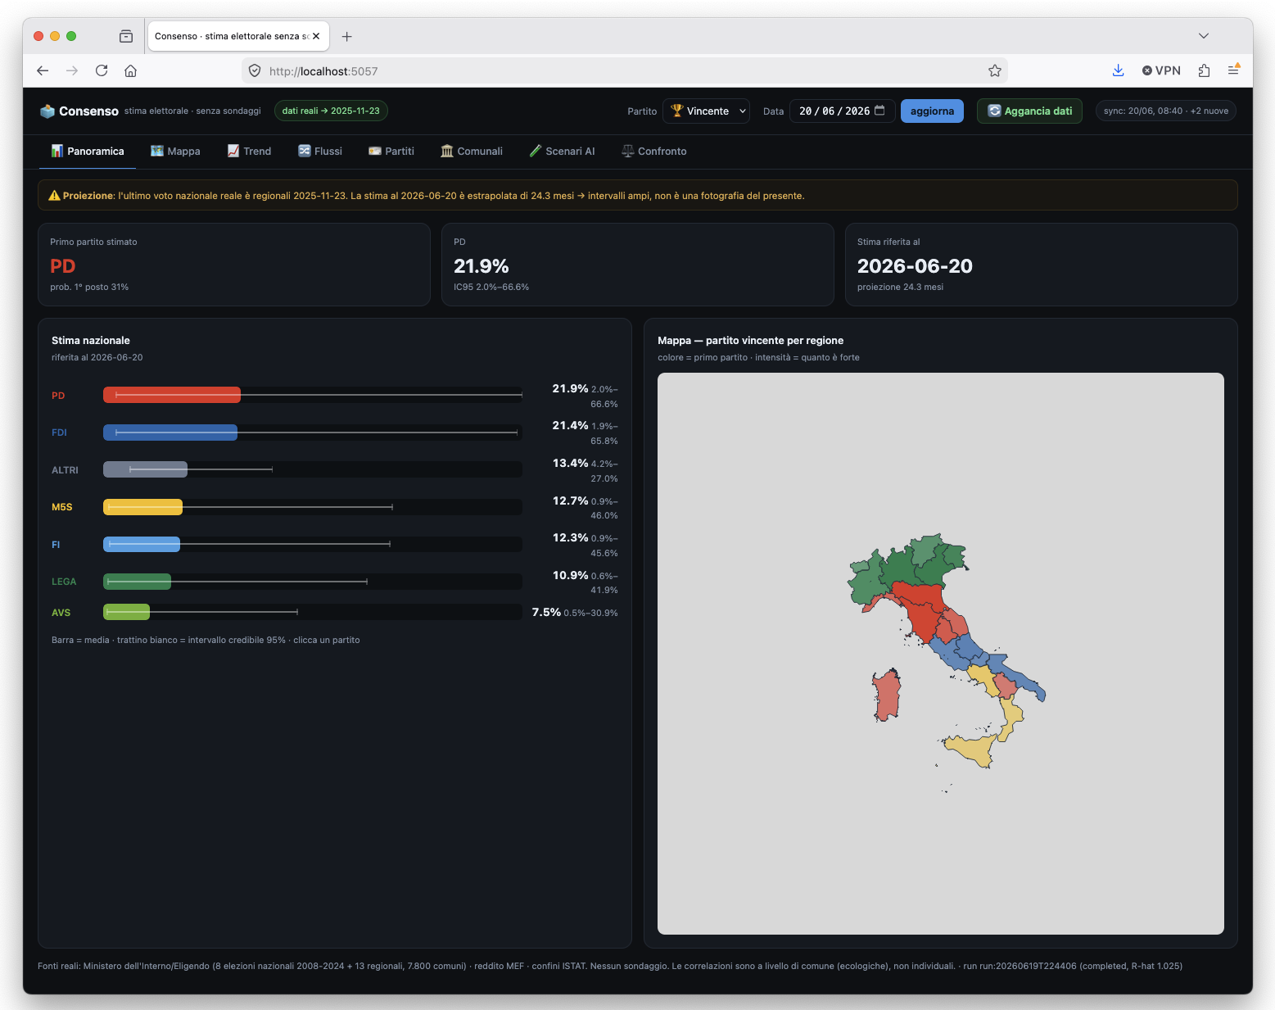Click the Sicily region on map
This screenshot has height=1010, width=1275.
click(x=972, y=749)
